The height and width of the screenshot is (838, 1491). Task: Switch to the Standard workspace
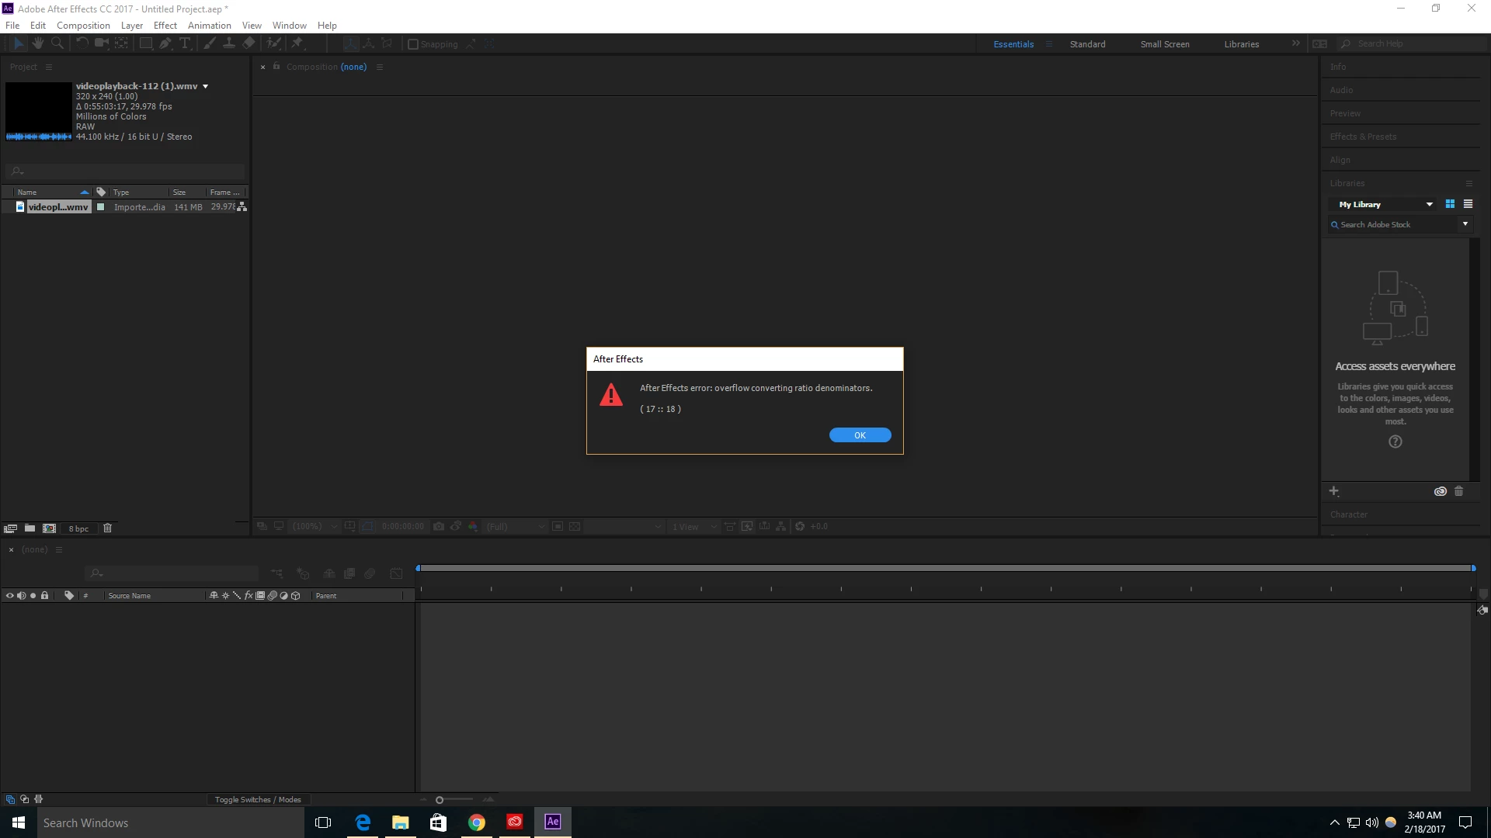click(1087, 44)
